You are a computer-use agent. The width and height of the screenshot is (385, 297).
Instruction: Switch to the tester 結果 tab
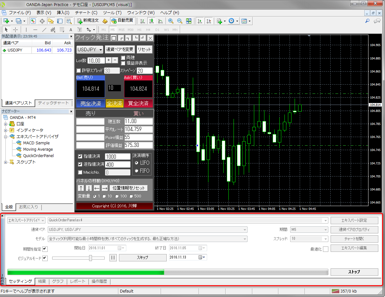point(42,281)
